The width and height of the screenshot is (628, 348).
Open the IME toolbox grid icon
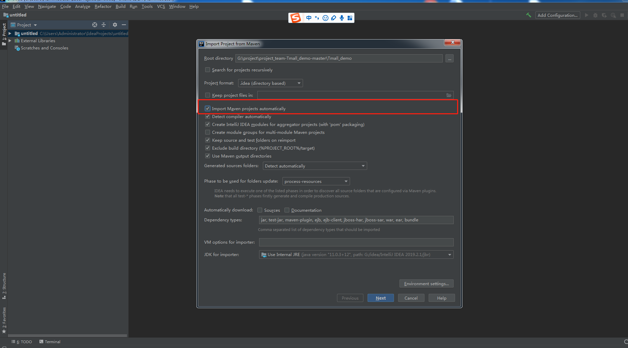(x=350, y=18)
